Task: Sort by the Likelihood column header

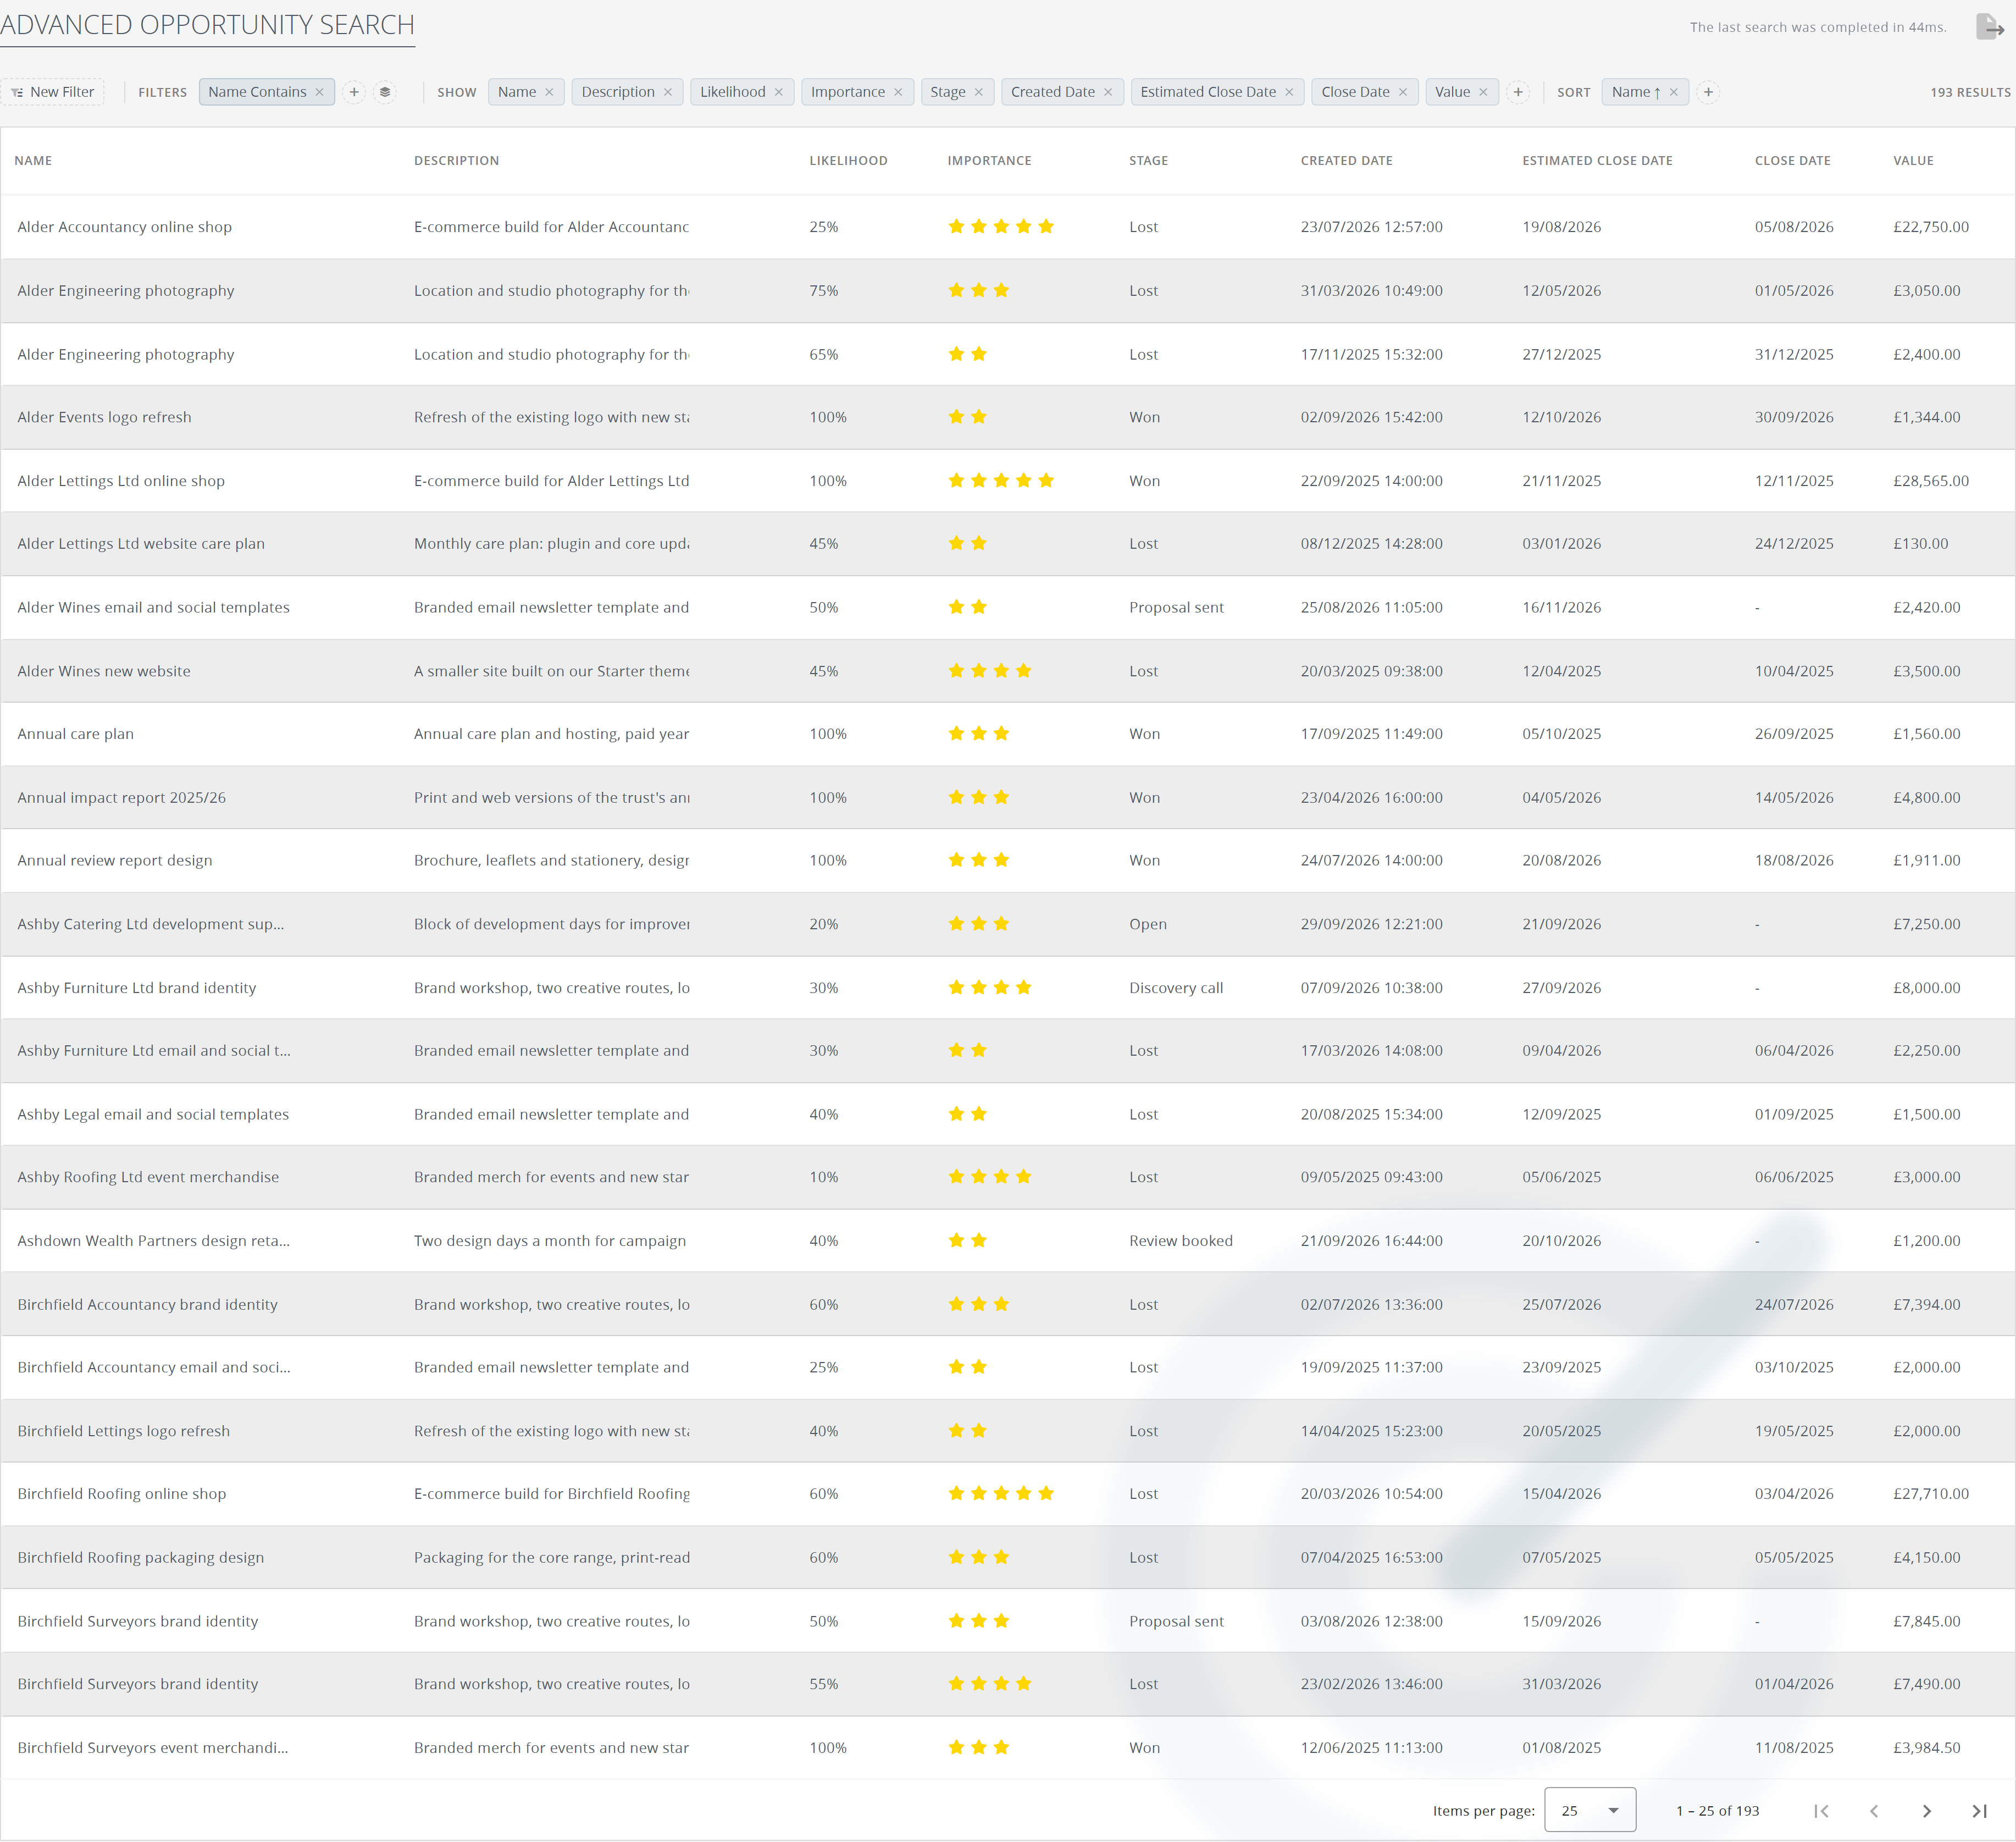Action: click(x=848, y=161)
